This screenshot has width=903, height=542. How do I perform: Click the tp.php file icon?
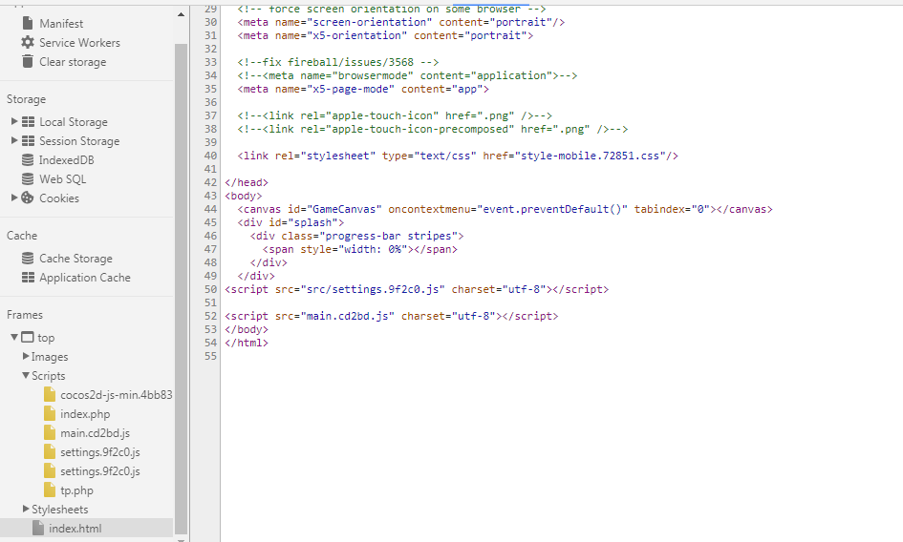(x=50, y=490)
